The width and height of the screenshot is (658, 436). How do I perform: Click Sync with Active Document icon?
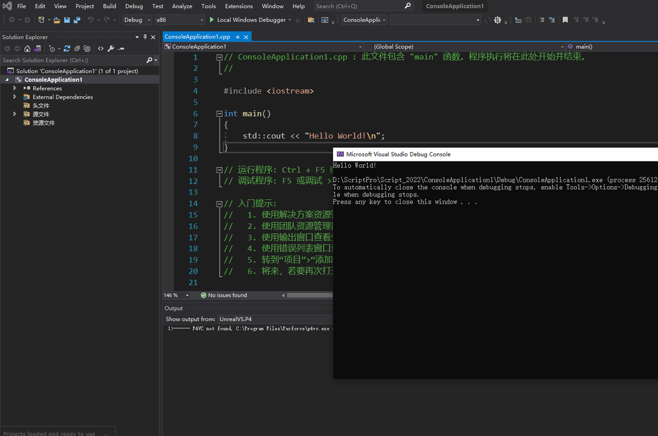67,49
